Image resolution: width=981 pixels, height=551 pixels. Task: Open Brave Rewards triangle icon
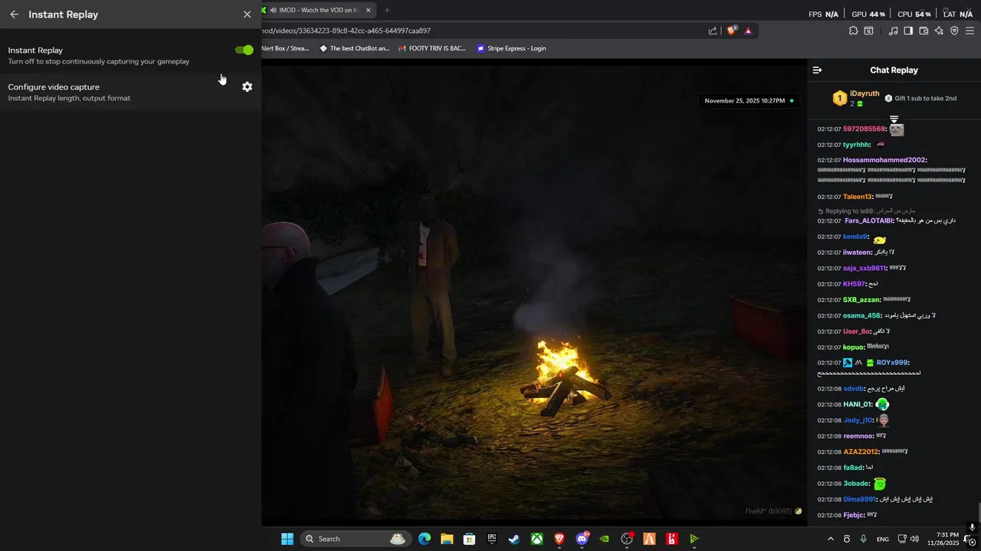point(748,31)
